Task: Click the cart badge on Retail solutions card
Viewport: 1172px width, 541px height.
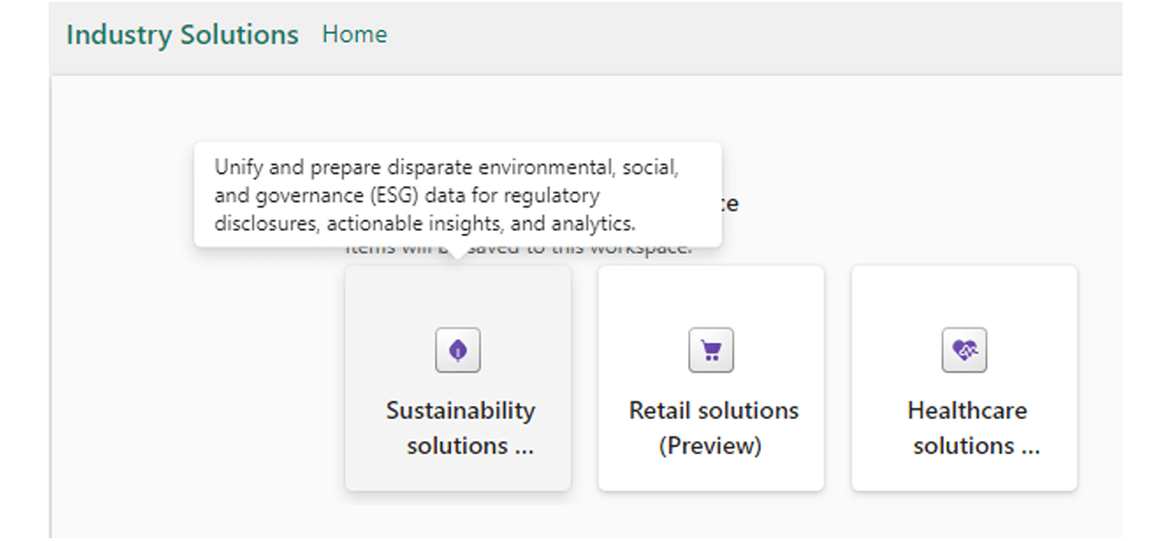Action: click(x=710, y=350)
